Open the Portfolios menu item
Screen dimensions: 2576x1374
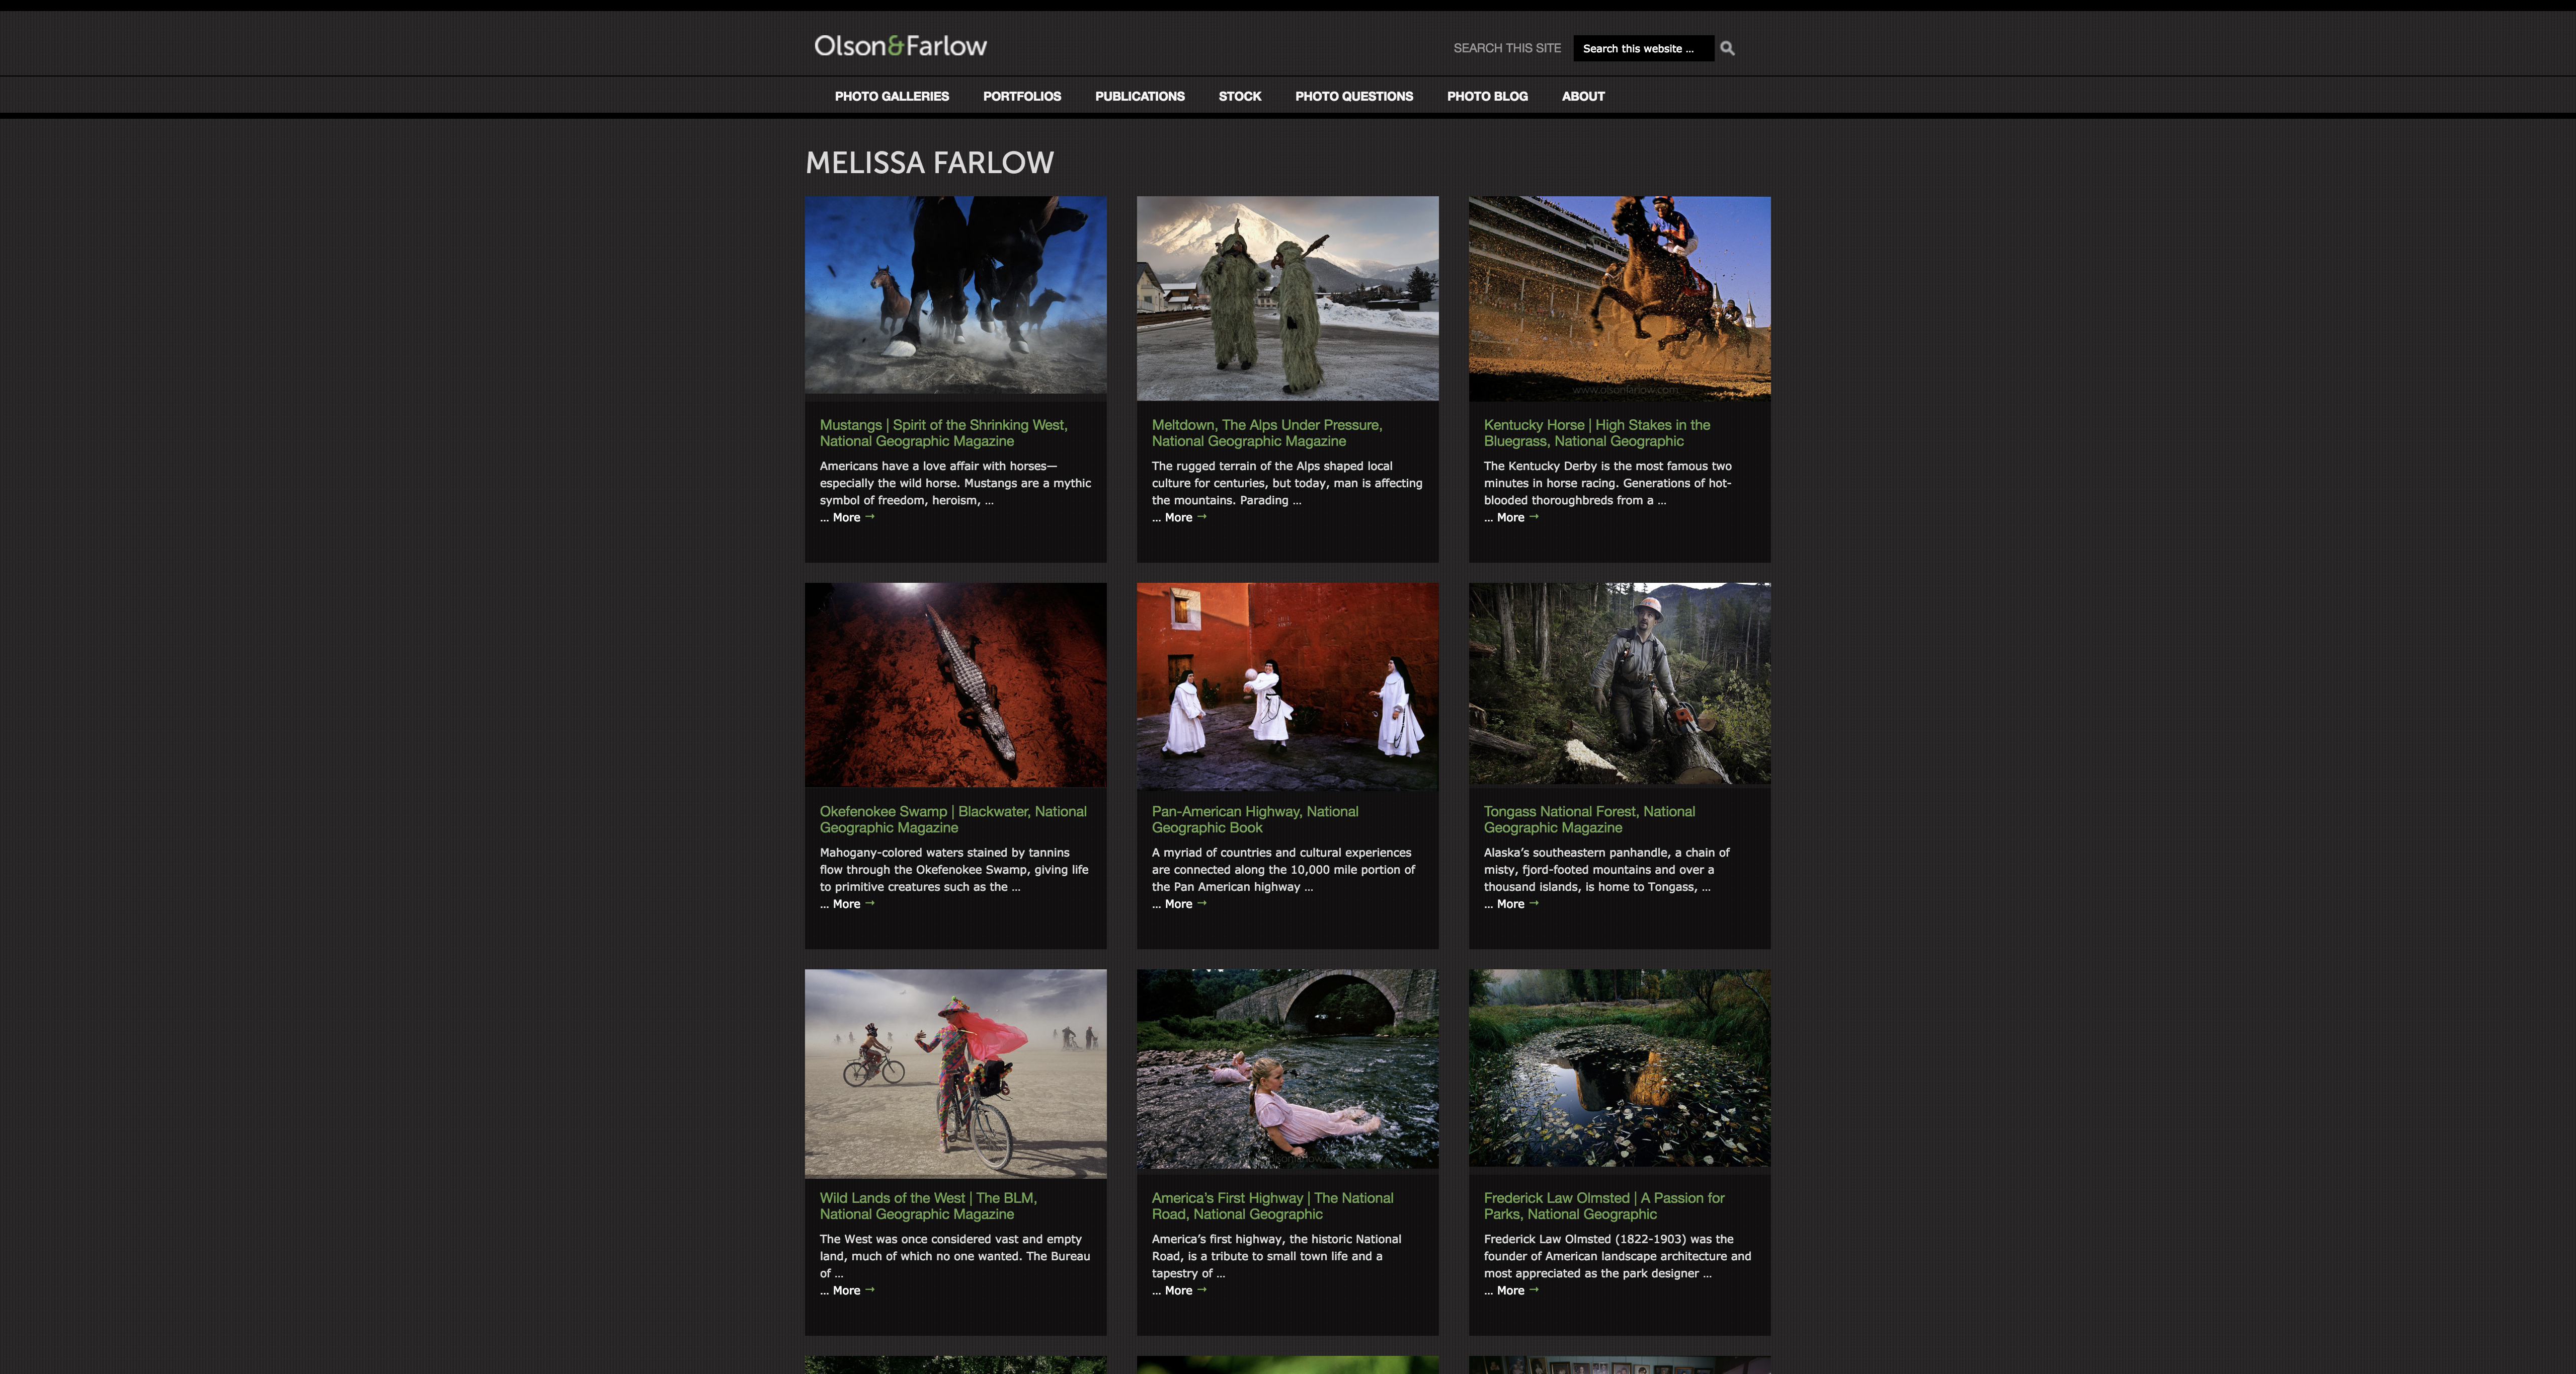(1021, 96)
